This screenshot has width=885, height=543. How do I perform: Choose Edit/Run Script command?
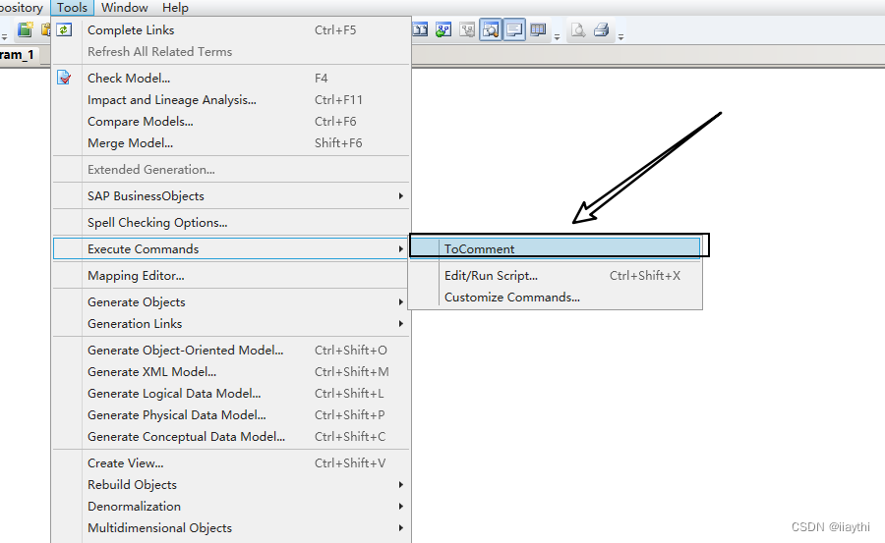tap(491, 276)
